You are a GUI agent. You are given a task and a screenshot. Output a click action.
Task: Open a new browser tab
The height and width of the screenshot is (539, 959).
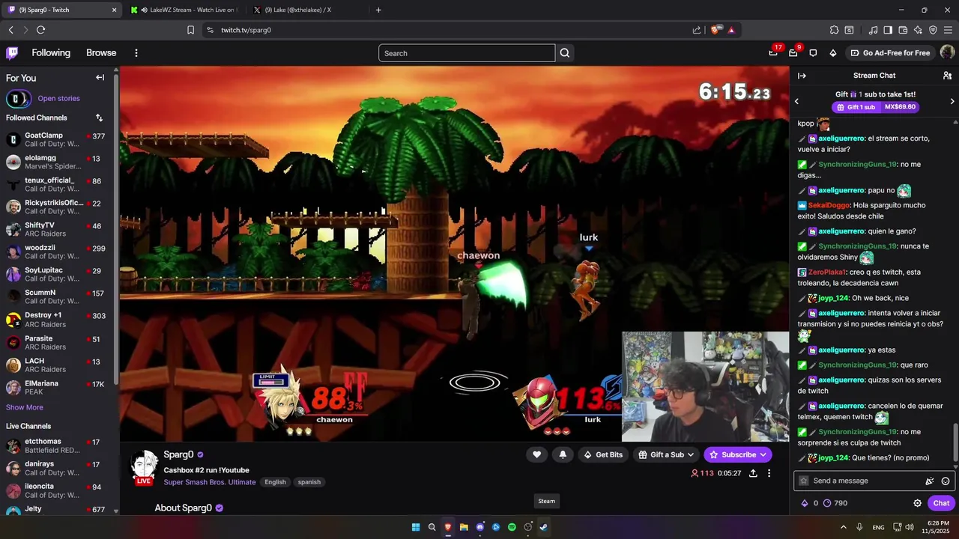click(378, 10)
